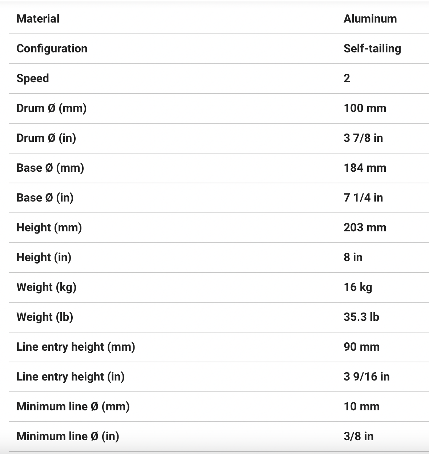Click the Base Ø (mm) label
Screen dimensions: 429x454
tap(50, 168)
